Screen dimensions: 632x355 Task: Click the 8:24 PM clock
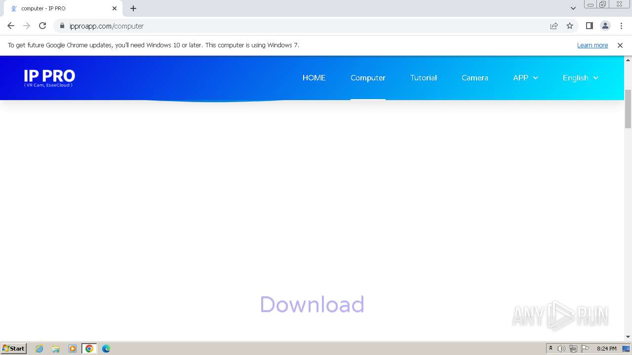[x=606, y=349]
